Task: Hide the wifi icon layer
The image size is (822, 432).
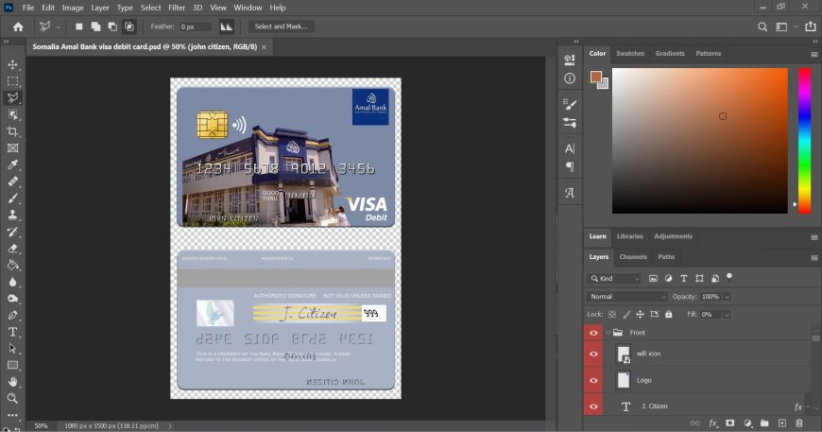Action: coord(593,354)
